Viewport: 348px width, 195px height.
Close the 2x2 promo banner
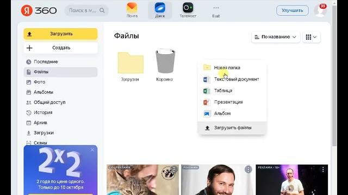coord(92,150)
